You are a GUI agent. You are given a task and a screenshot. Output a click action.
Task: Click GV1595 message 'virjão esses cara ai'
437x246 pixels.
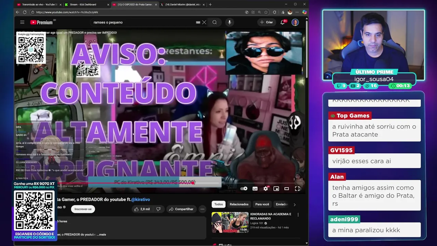coord(374,161)
